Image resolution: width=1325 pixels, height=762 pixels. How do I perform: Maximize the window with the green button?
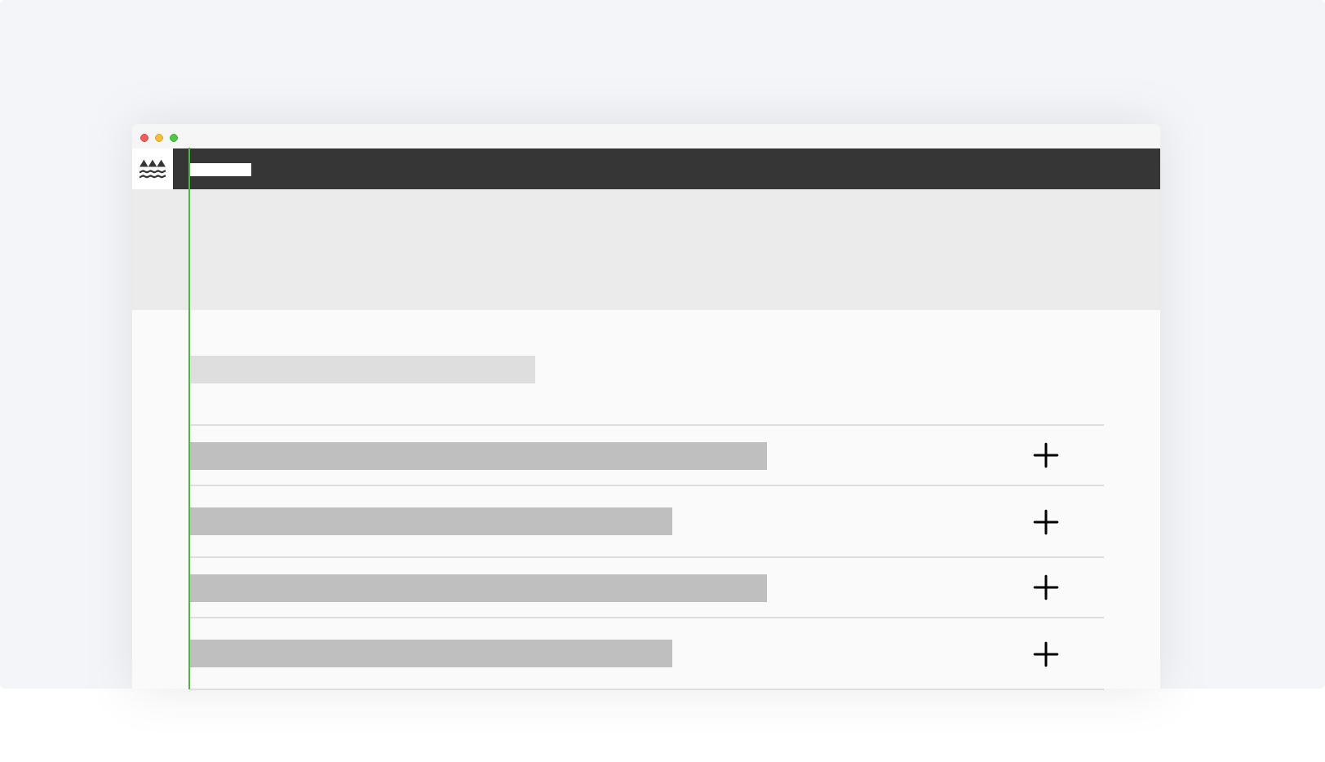(x=174, y=138)
